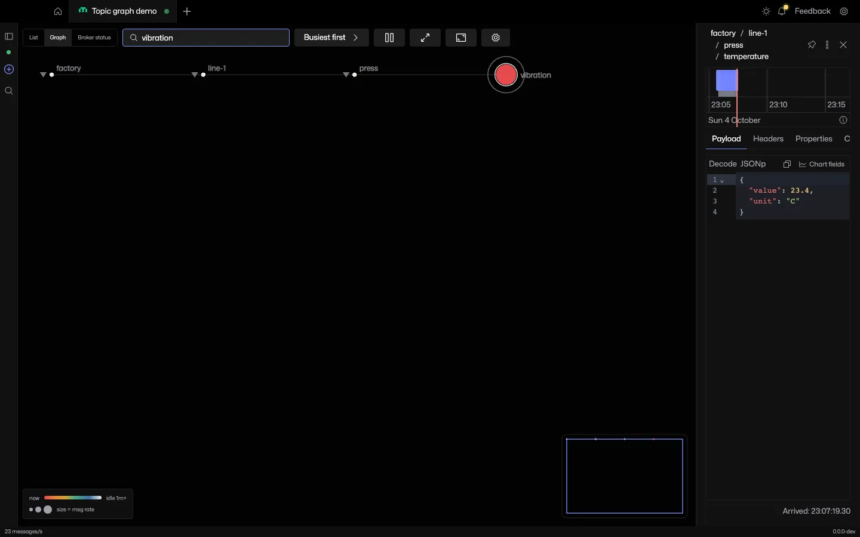The height and width of the screenshot is (537, 860).
Task: Open detail panel more options menu
Action: [x=827, y=45]
